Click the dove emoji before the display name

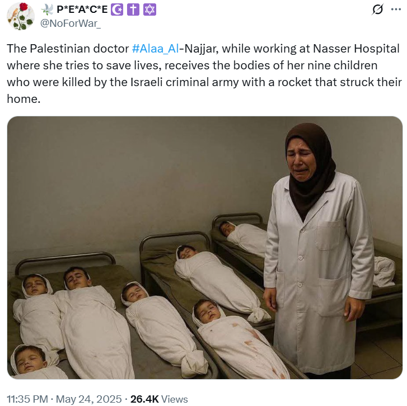point(47,10)
